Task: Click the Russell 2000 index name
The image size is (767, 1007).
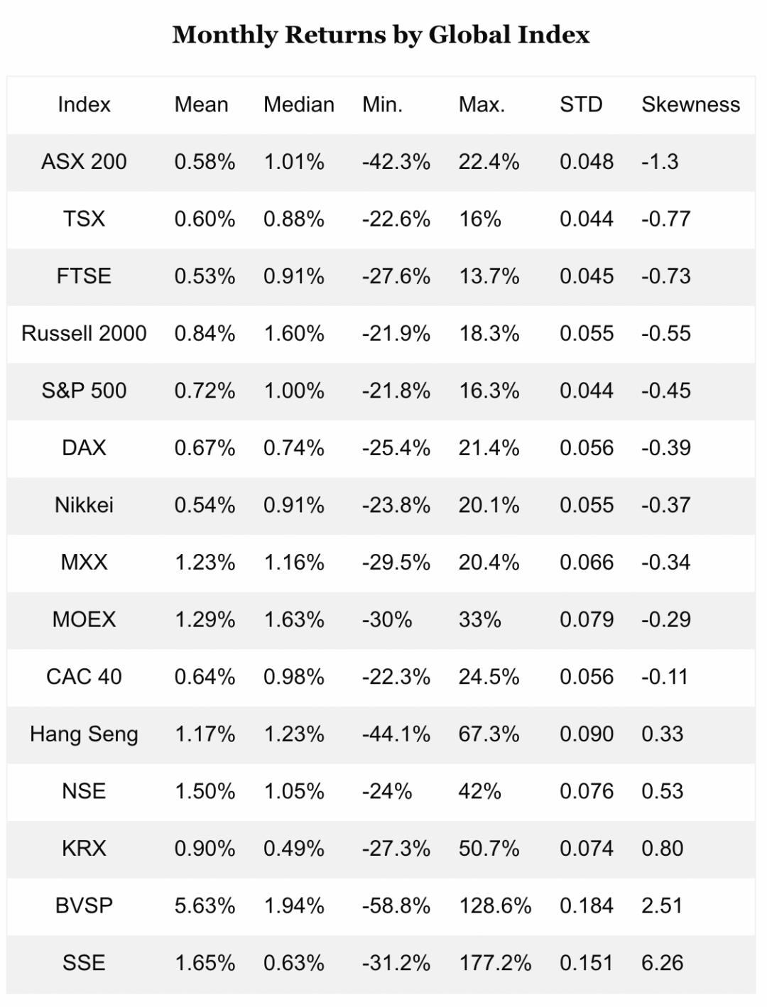Action: pyautogui.click(x=84, y=333)
